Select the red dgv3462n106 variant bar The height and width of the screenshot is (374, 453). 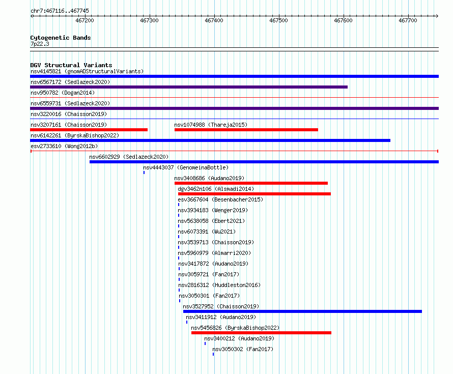254,194
